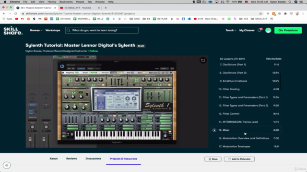Screen dimensions: 307x172
Task: Click the Skillshare logo
Action: tap(13, 31)
